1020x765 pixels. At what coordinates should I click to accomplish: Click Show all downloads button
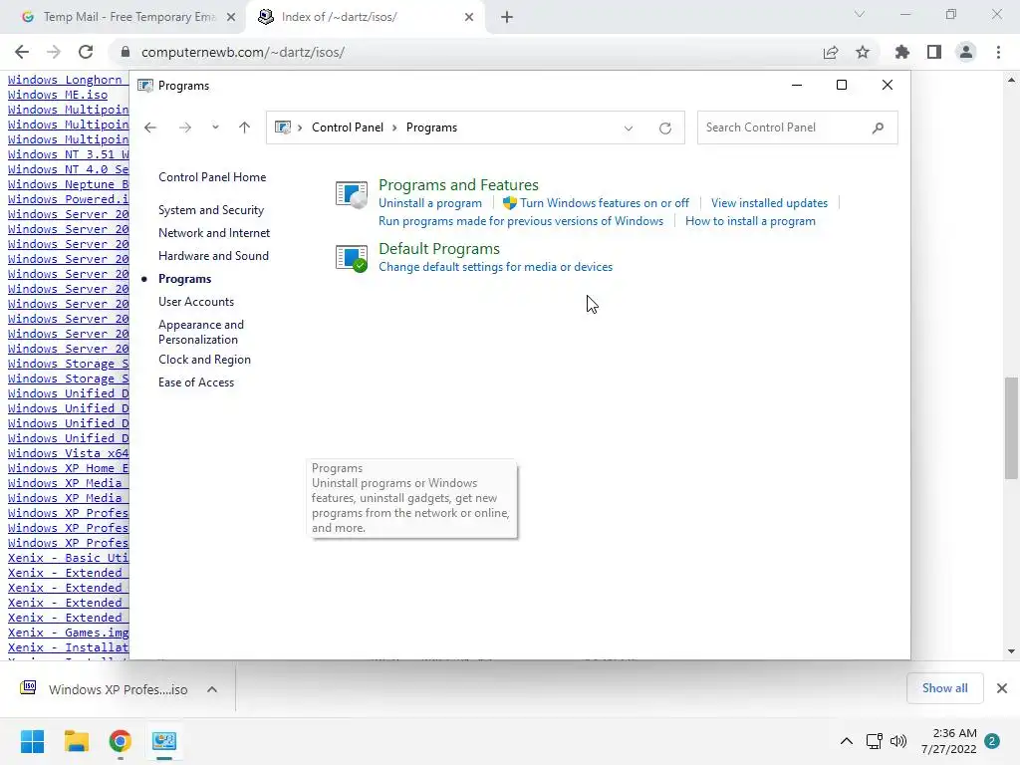tap(944, 688)
